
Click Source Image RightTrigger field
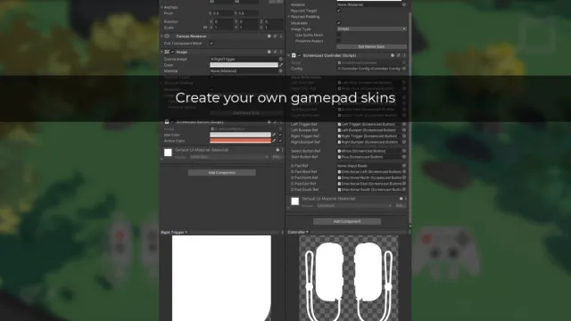coord(244,59)
